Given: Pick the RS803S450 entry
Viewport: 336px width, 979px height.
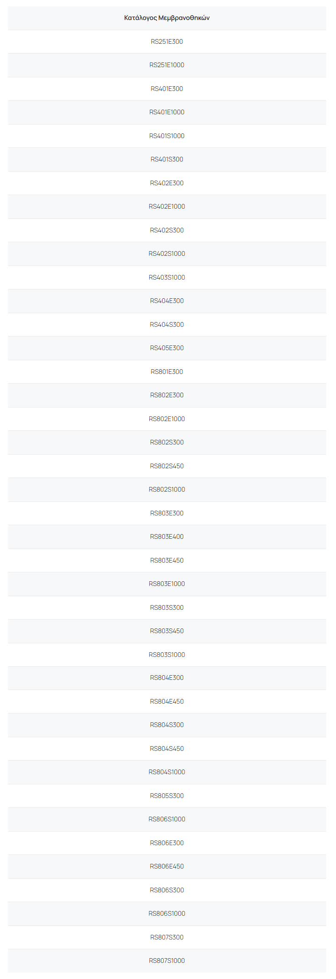Looking at the screenshot, I should [x=167, y=631].
